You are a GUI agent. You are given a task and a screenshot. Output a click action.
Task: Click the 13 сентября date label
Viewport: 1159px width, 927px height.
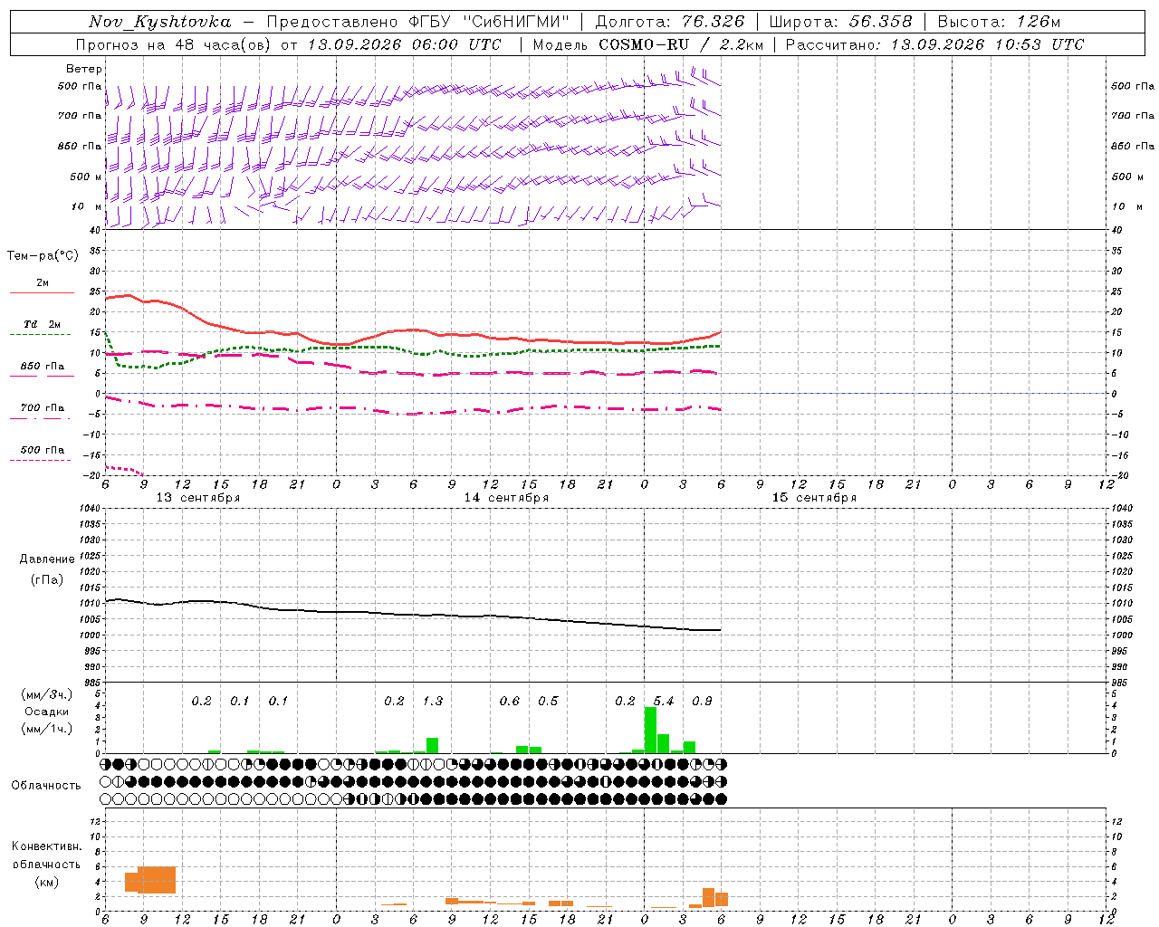point(198,498)
